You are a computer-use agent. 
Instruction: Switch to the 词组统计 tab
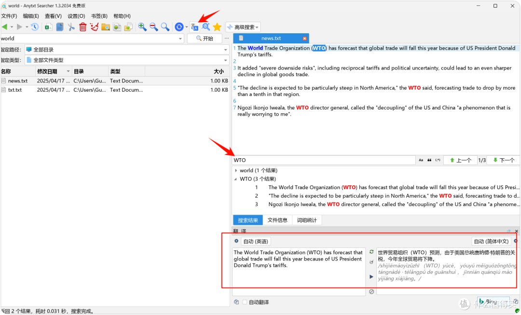pyautogui.click(x=307, y=220)
